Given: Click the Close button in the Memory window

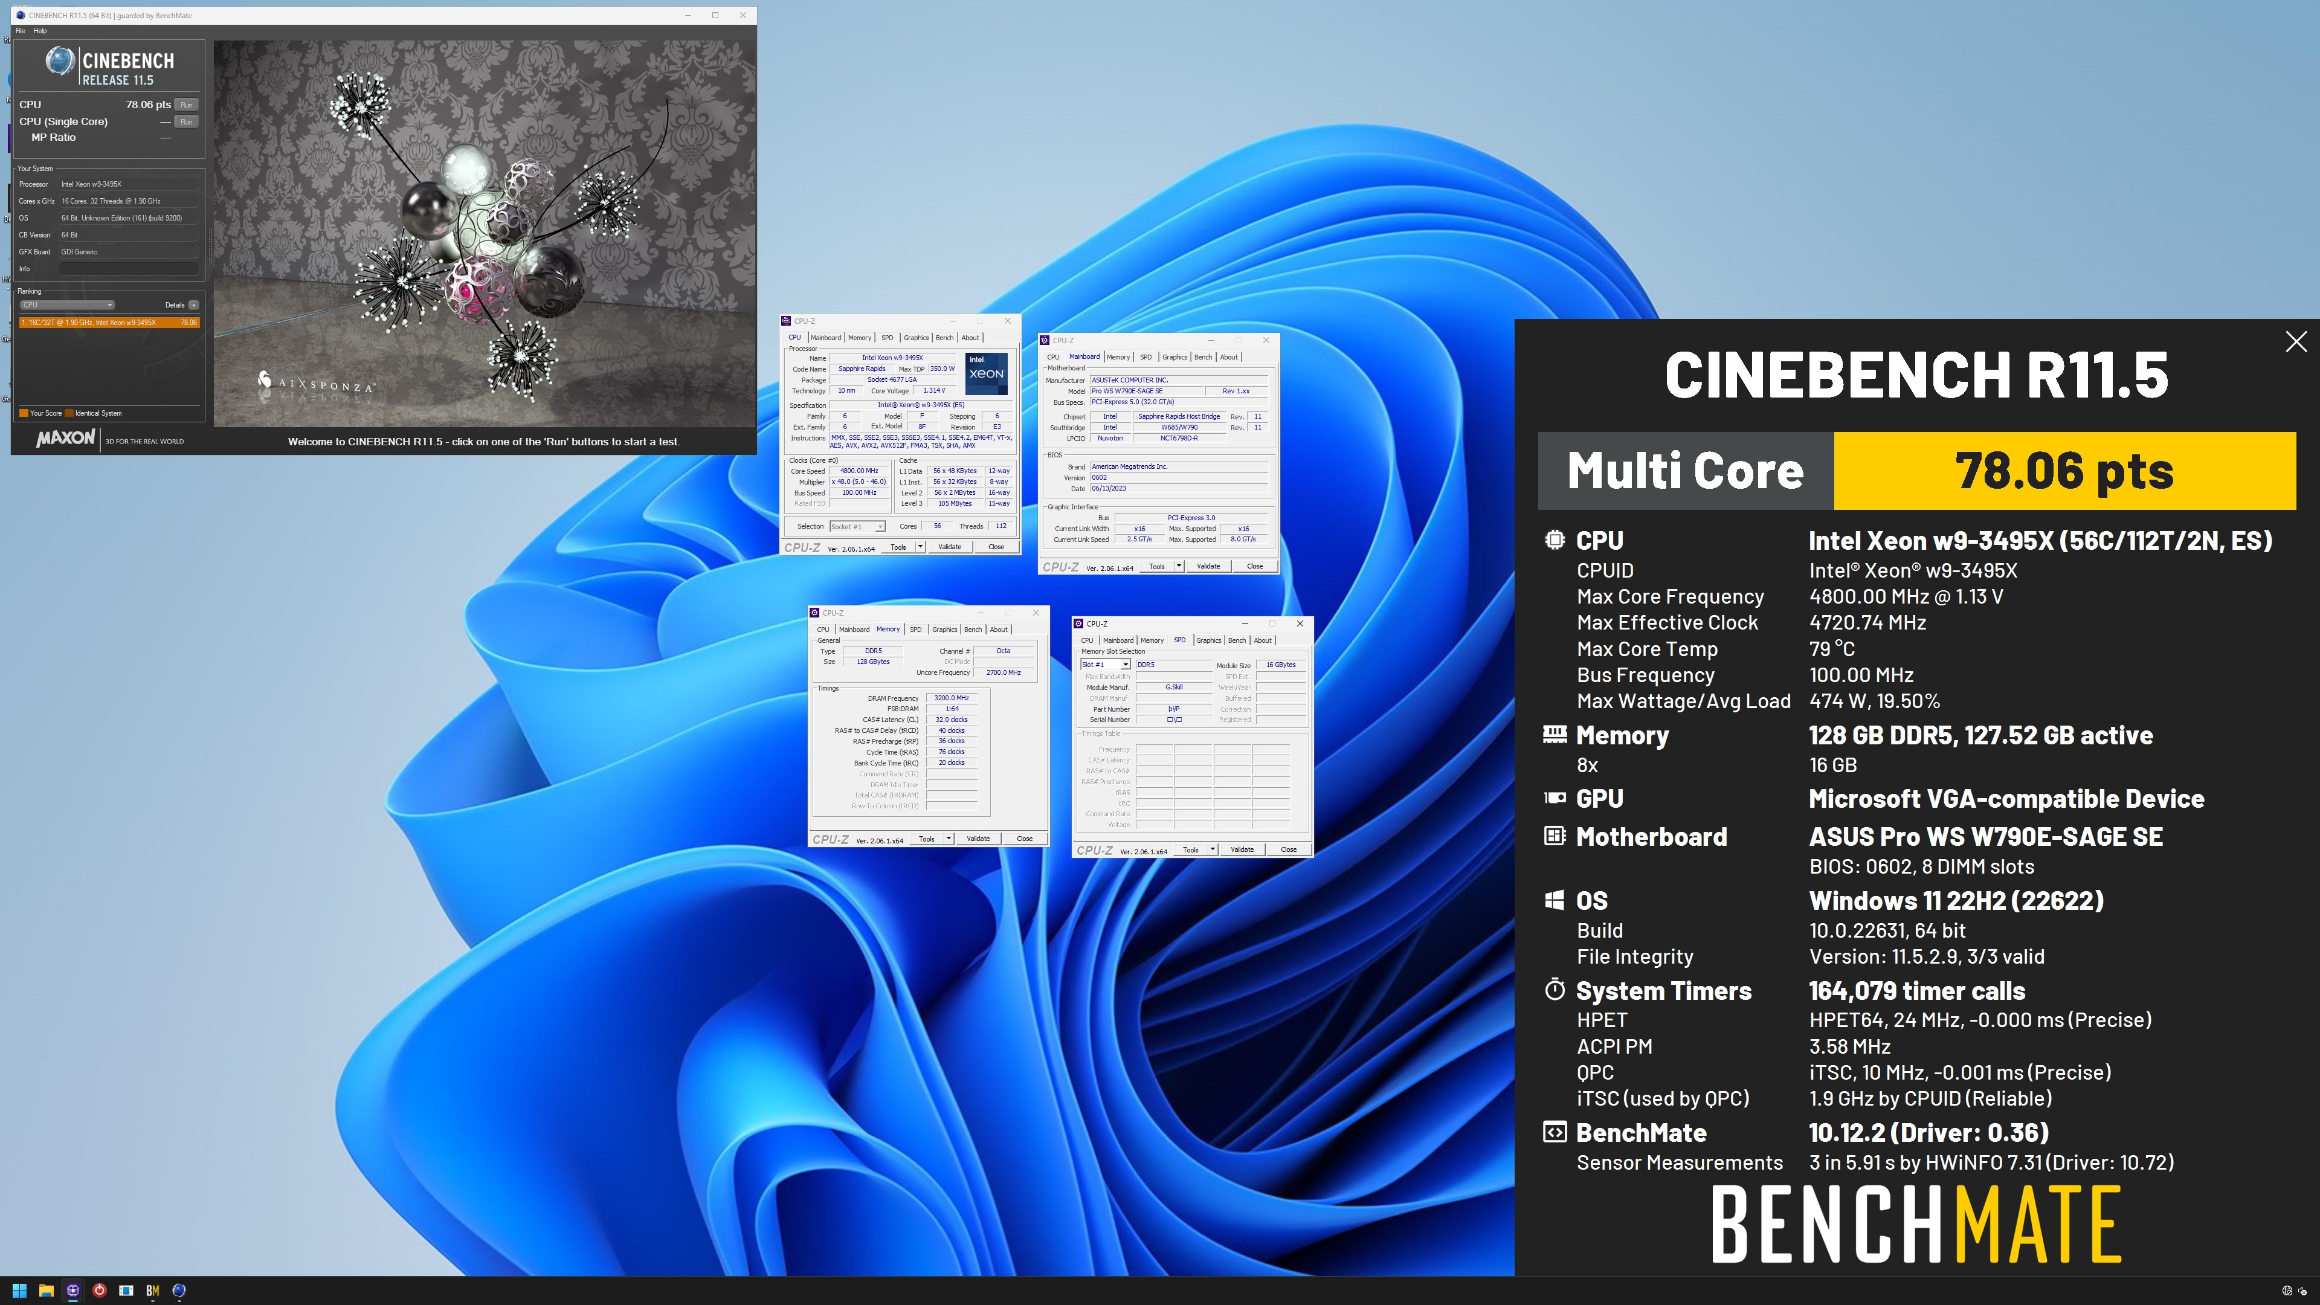Looking at the screenshot, I should point(1024,839).
